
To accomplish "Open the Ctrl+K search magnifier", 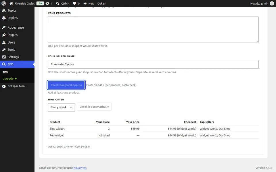I will click(57, 3).
